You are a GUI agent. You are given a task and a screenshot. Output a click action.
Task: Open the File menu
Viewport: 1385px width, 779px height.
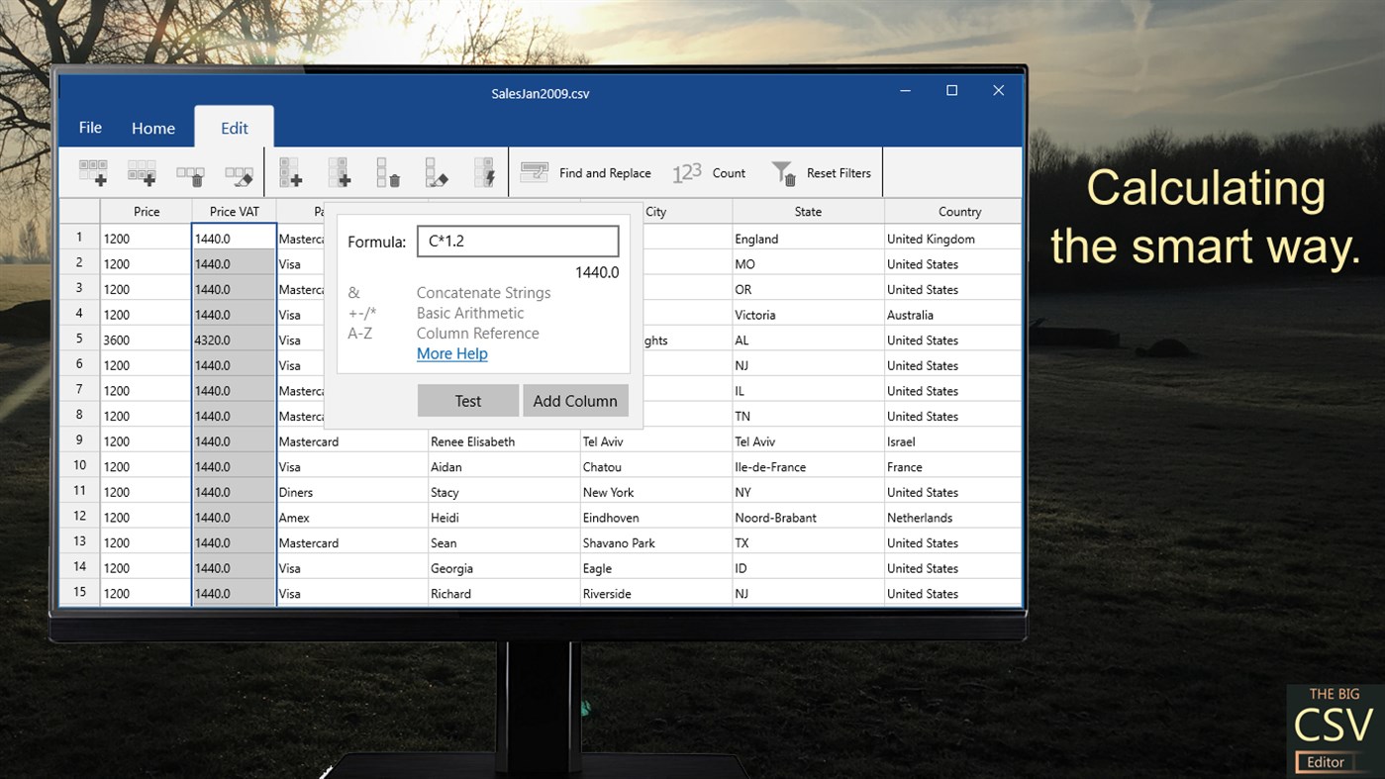(89, 128)
